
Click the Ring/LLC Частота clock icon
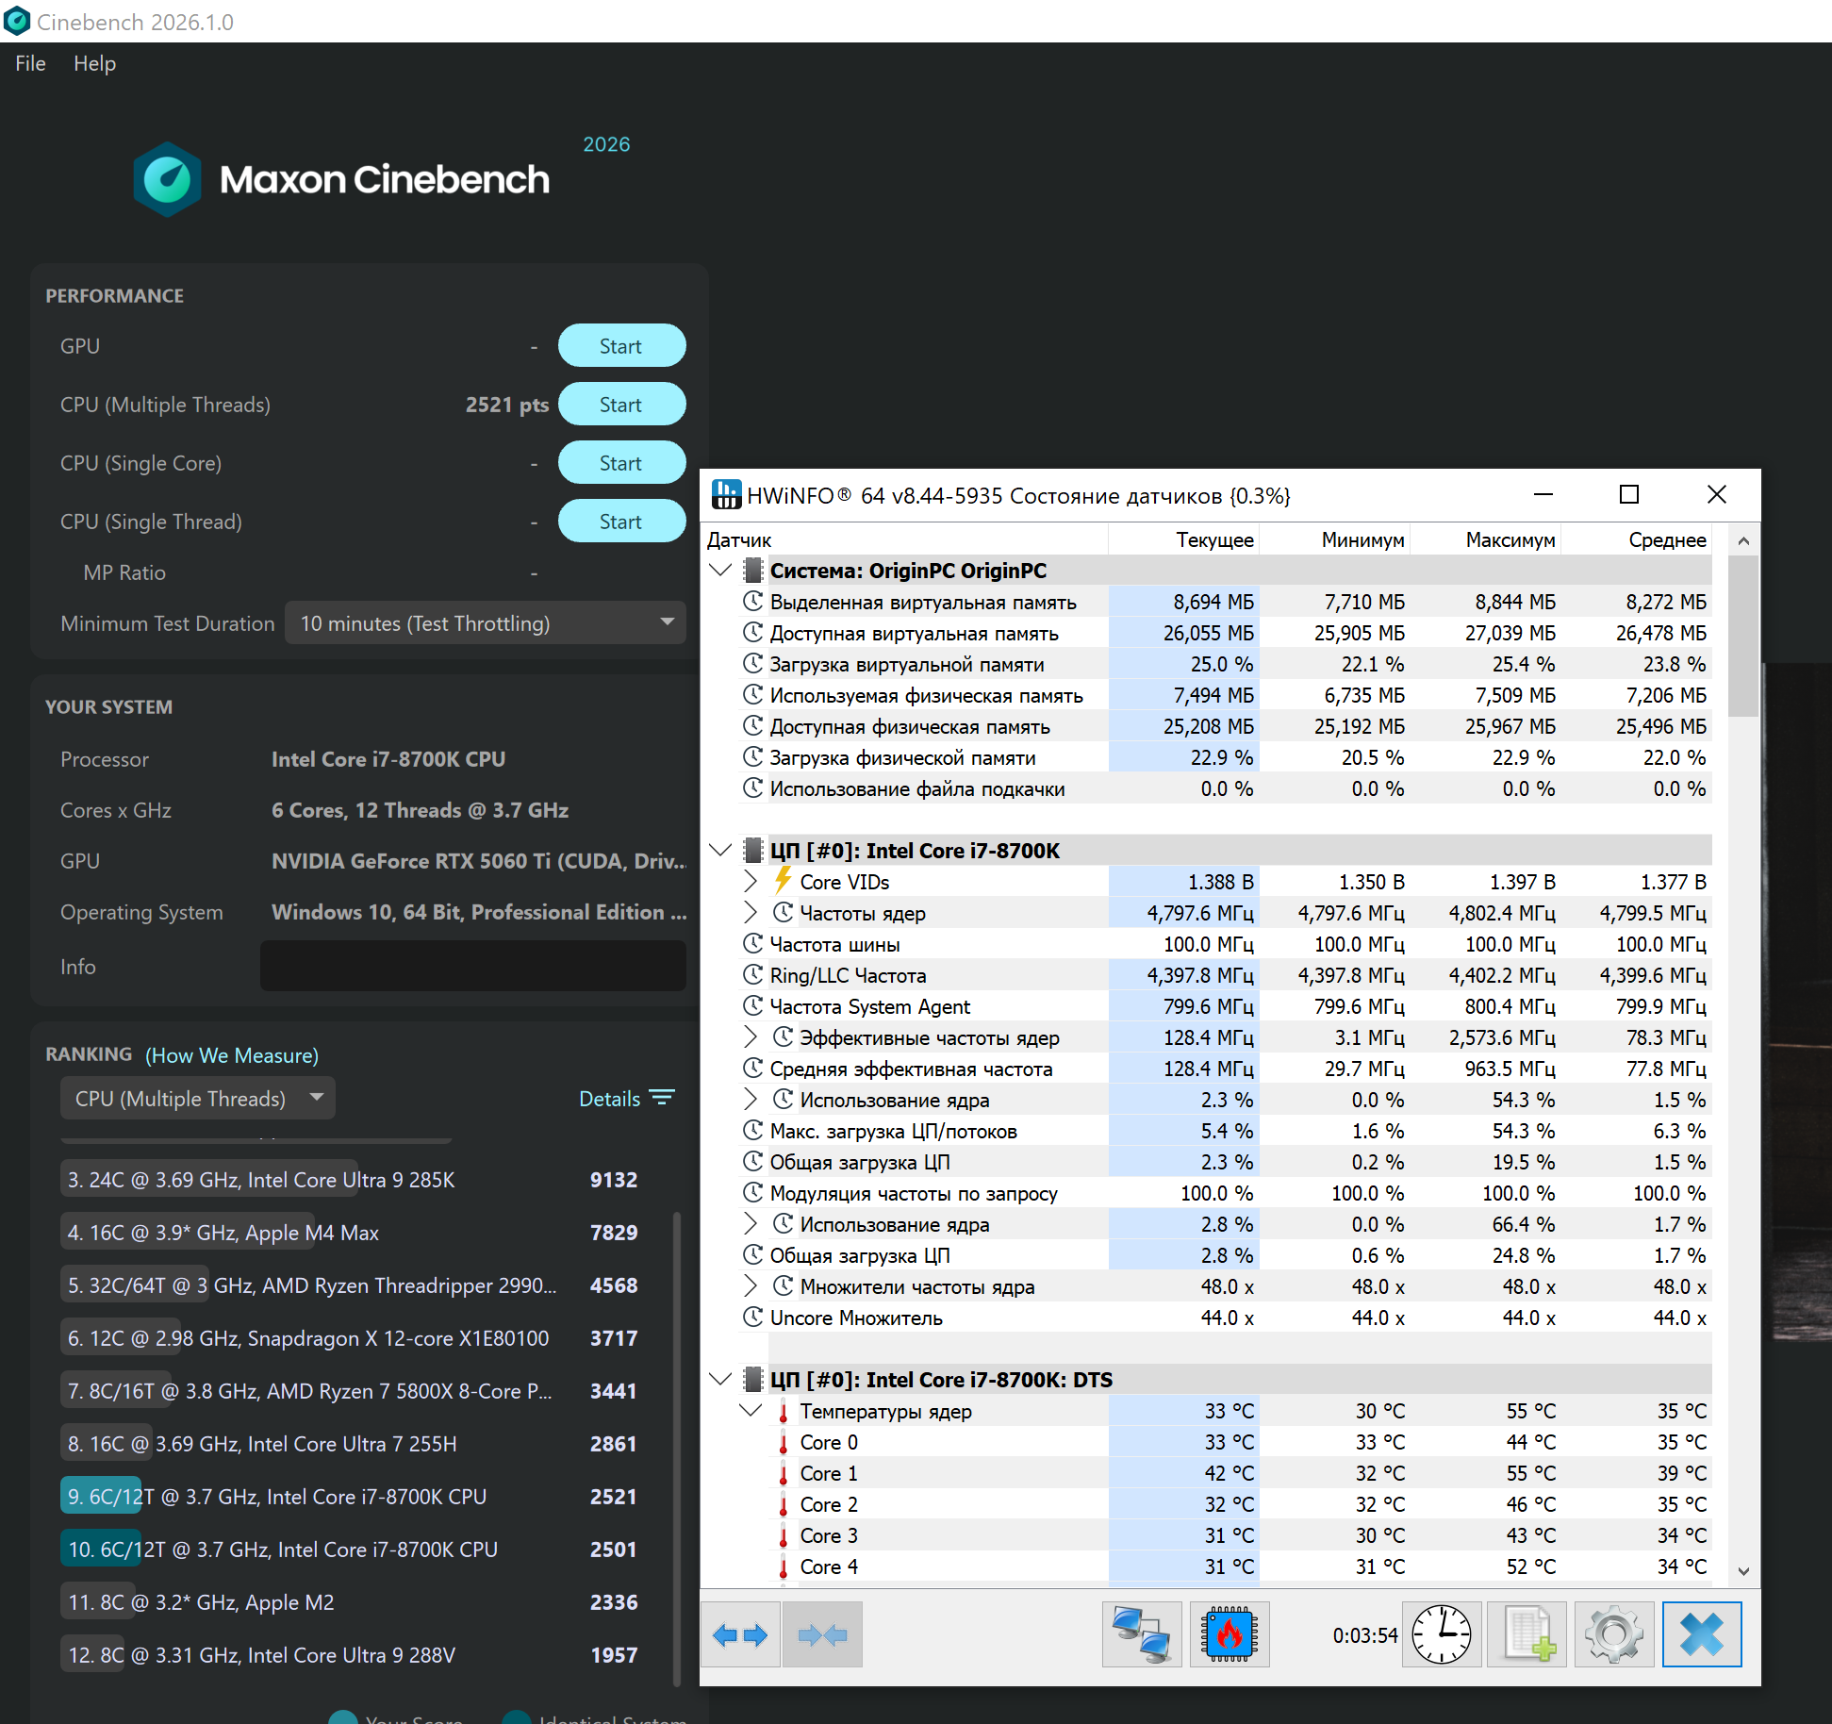[x=752, y=974]
